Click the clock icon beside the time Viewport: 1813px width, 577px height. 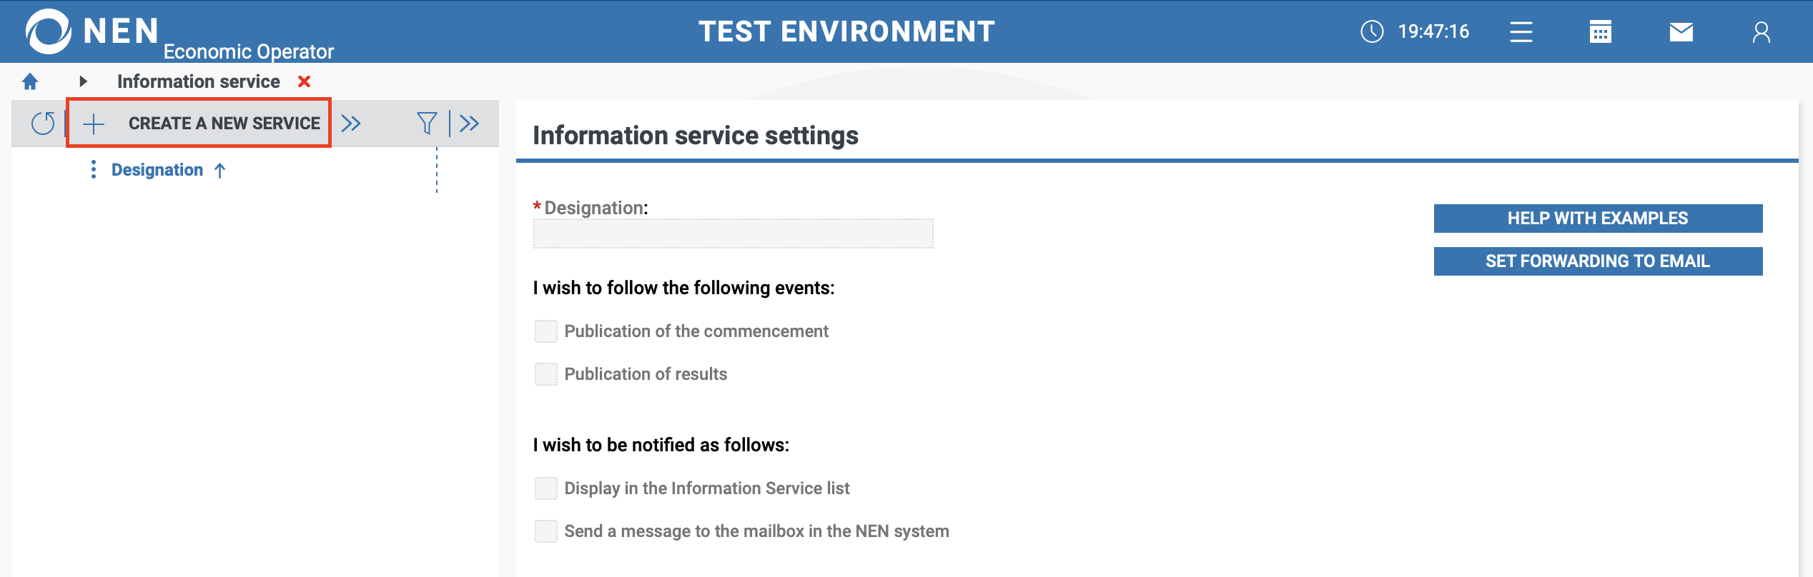pos(1372,31)
